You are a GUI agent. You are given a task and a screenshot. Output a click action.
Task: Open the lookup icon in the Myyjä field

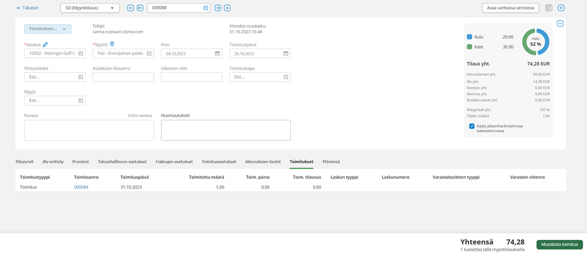pyautogui.click(x=80, y=100)
